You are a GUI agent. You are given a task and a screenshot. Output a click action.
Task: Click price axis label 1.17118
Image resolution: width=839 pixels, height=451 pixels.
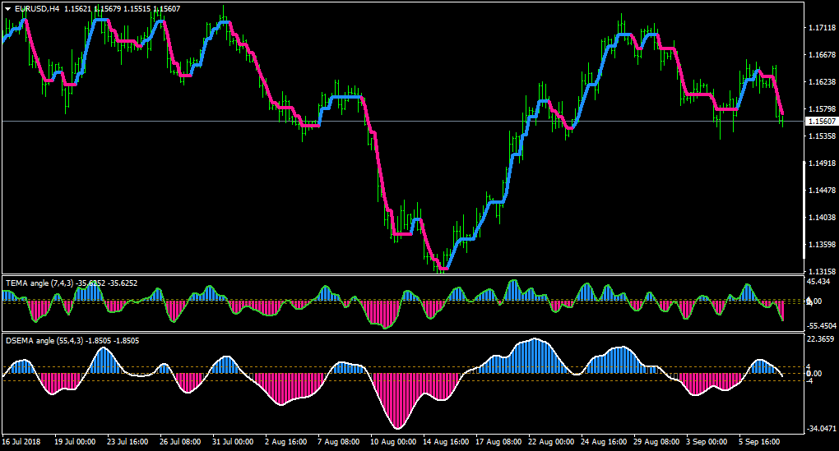coord(822,27)
